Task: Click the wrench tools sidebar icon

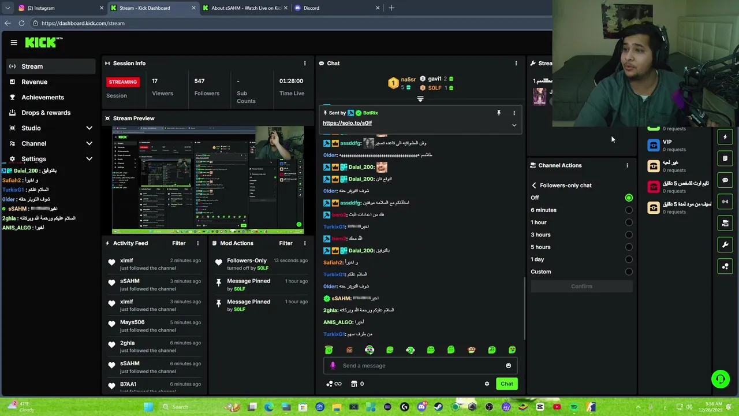Action: pyautogui.click(x=725, y=245)
